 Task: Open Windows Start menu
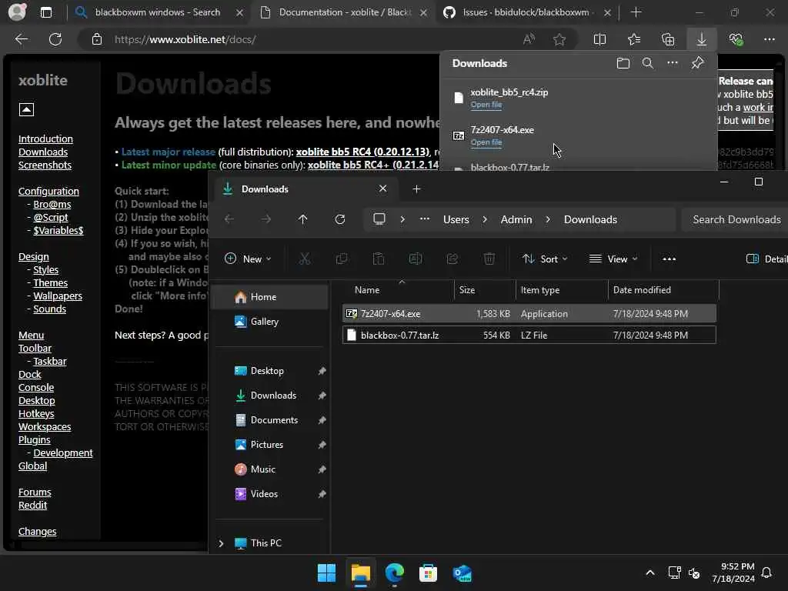[x=326, y=573]
